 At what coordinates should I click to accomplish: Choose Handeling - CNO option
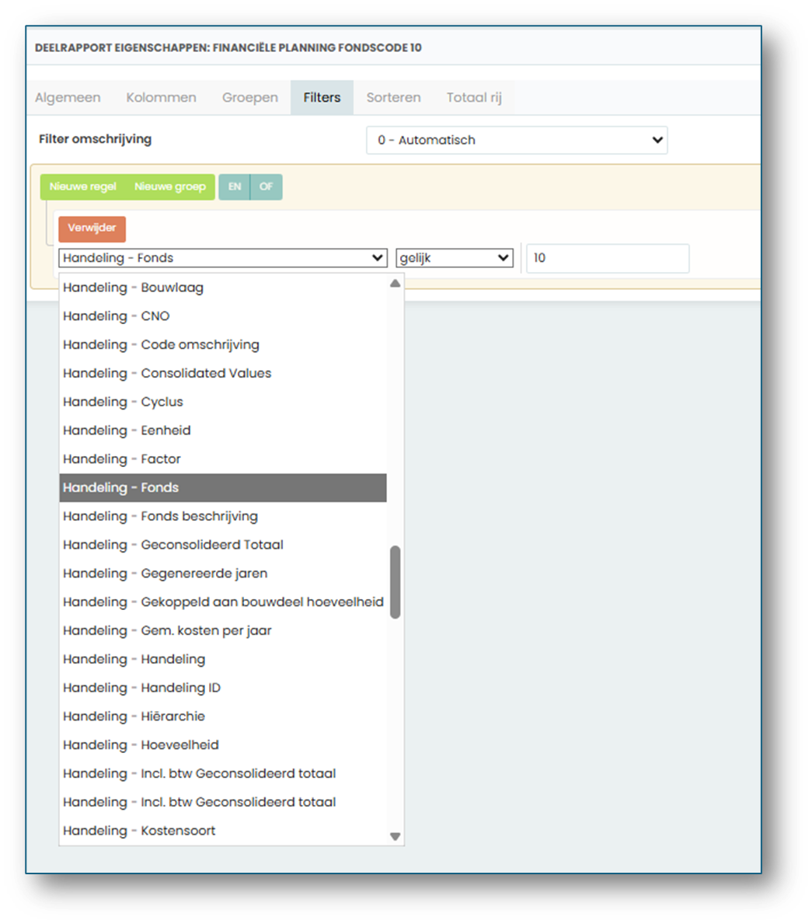223,316
